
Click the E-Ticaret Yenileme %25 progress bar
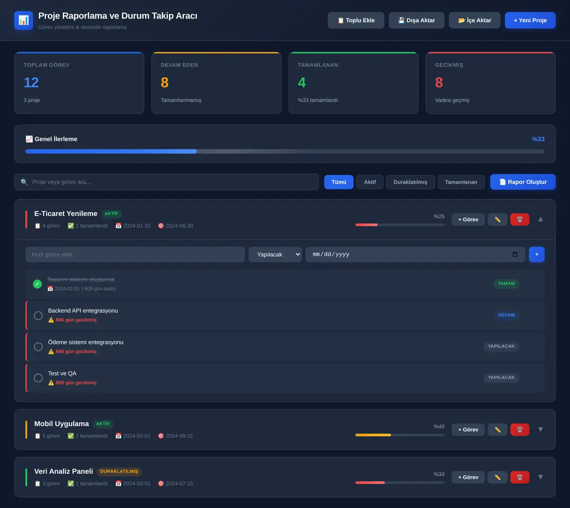[x=400, y=225]
